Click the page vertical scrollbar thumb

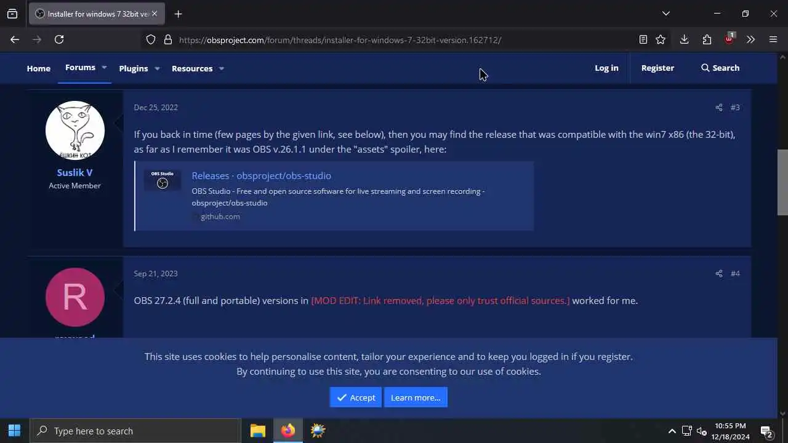[x=782, y=182]
